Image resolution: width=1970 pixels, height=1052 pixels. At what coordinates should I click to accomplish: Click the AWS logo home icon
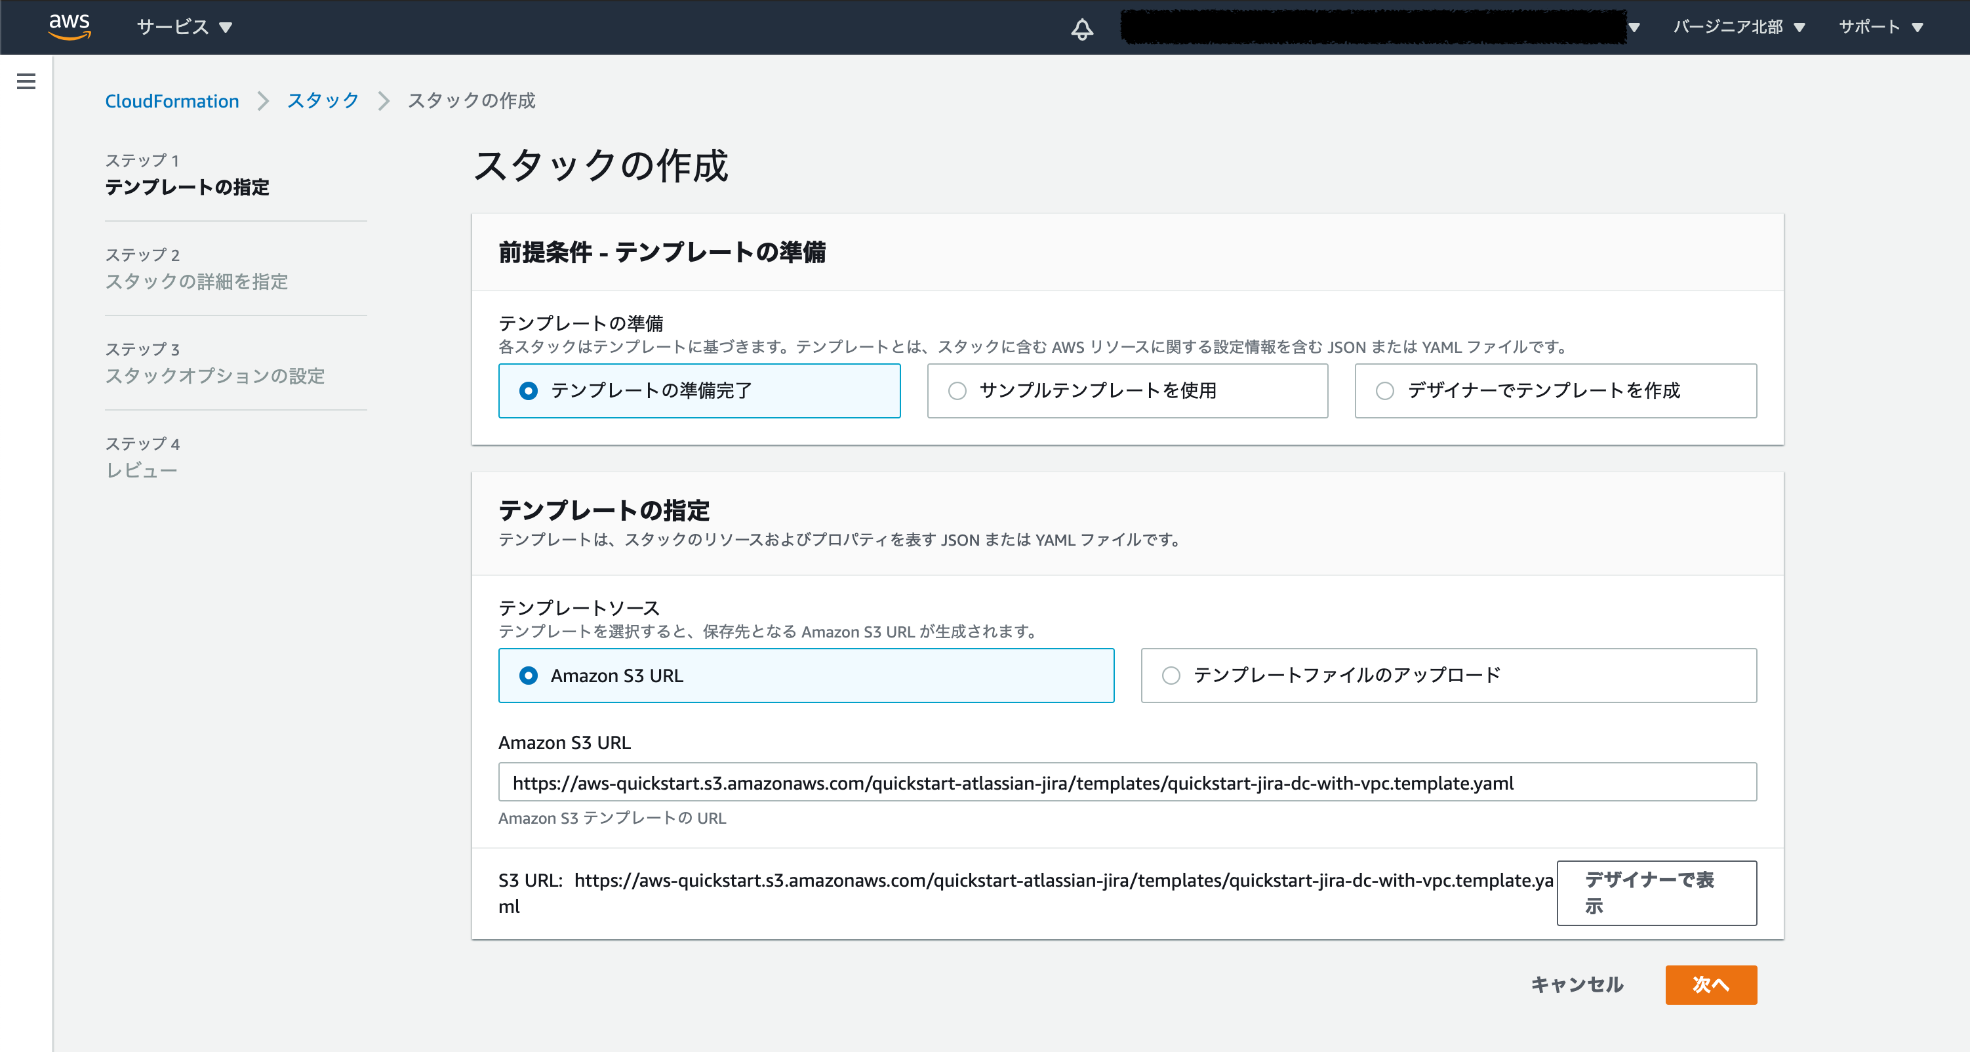70,26
